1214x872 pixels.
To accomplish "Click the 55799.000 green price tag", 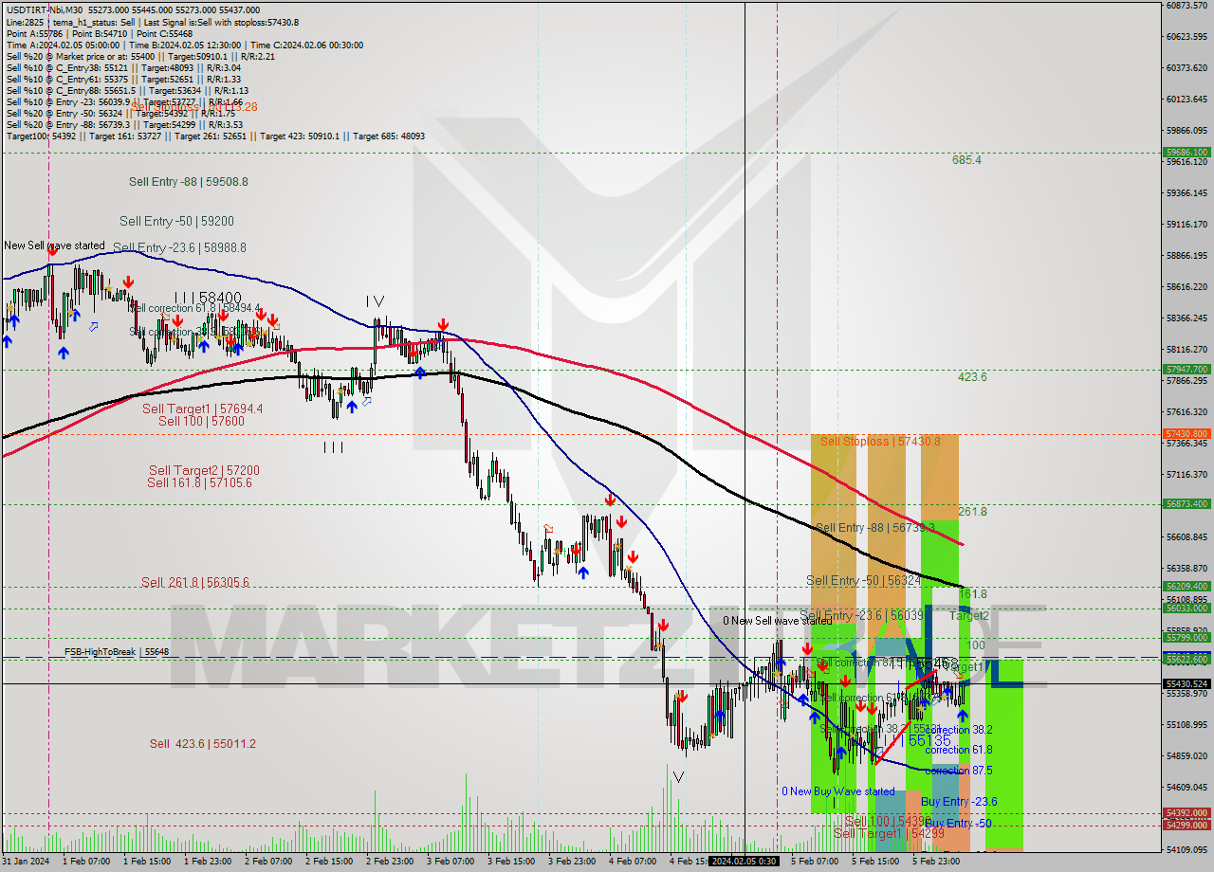I will tap(1186, 638).
